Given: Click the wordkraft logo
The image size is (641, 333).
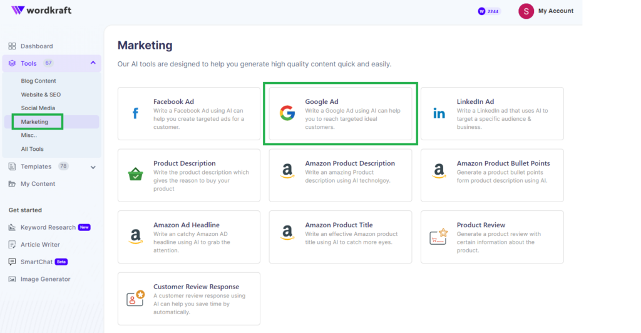Looking at the screenshot, I should coord(41,10).
